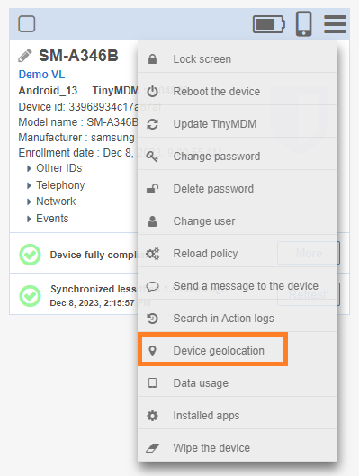Click the Refresh button behind the menu
Screen dimensions: 359x476
(x=309, y=294)
